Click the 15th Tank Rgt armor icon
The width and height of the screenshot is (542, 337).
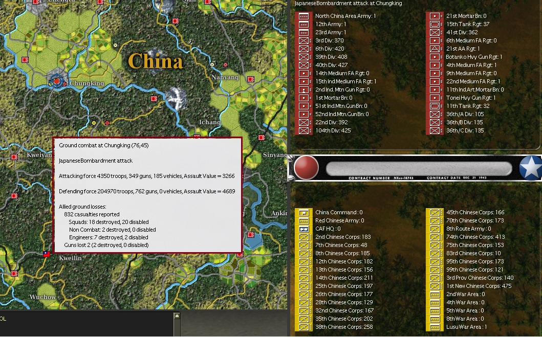pyautogui.click(x=435, y=24)
